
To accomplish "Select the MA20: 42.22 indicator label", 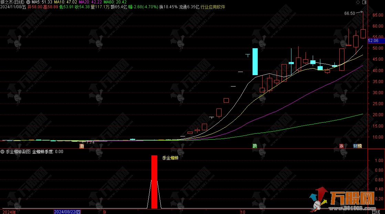I will tap(90, 2).
